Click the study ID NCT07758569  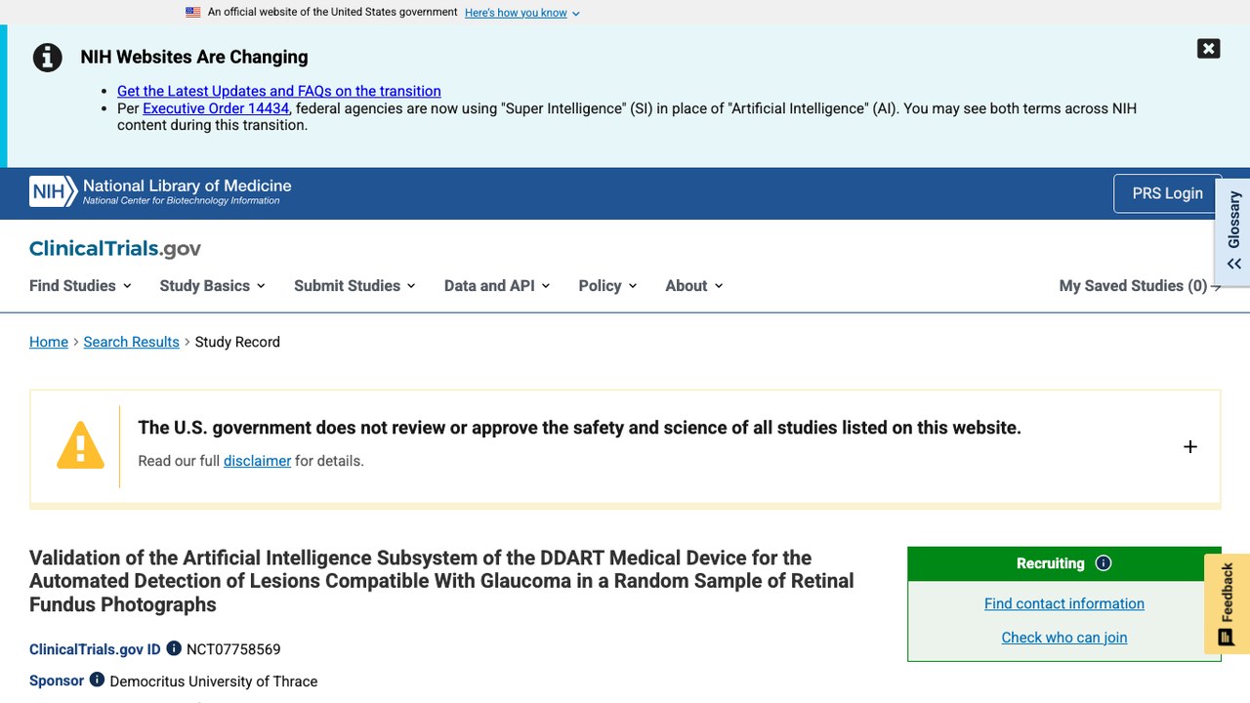tap(233, 649)
